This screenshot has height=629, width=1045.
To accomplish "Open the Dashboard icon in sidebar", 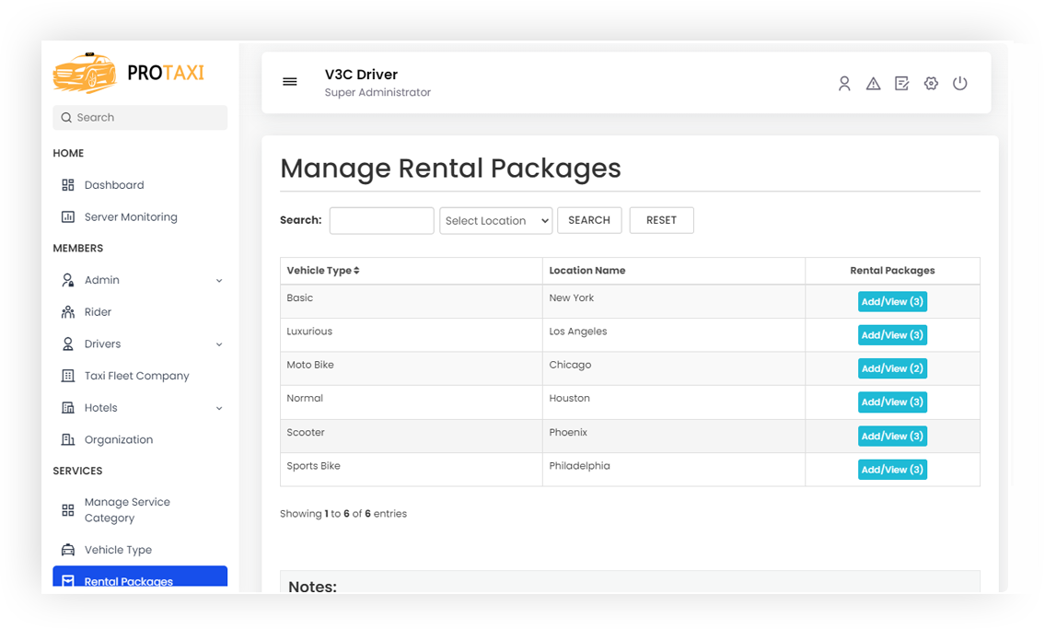I will 66,184.
